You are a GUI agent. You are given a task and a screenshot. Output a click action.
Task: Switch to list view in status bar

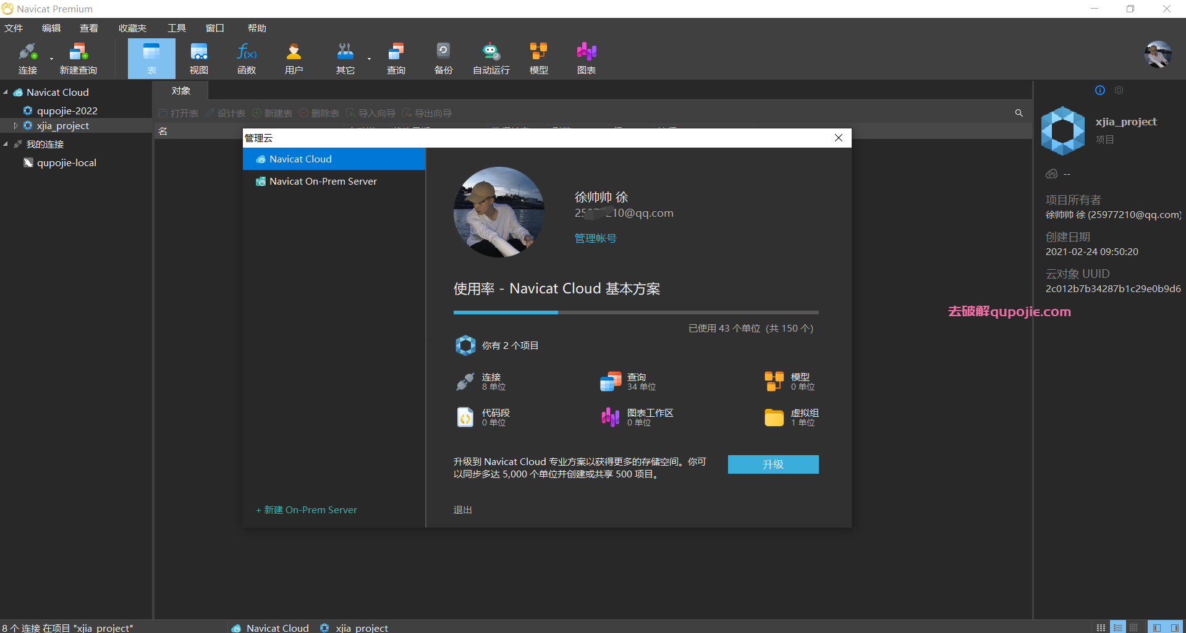1118,627
